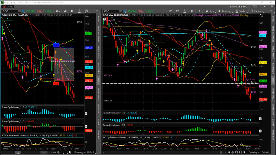Click the flask icon beside gear on right chart

(x=185, y=11)
